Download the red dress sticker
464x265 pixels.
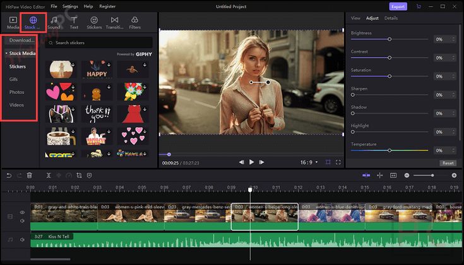pyautogui.click(x=145, y=109)
